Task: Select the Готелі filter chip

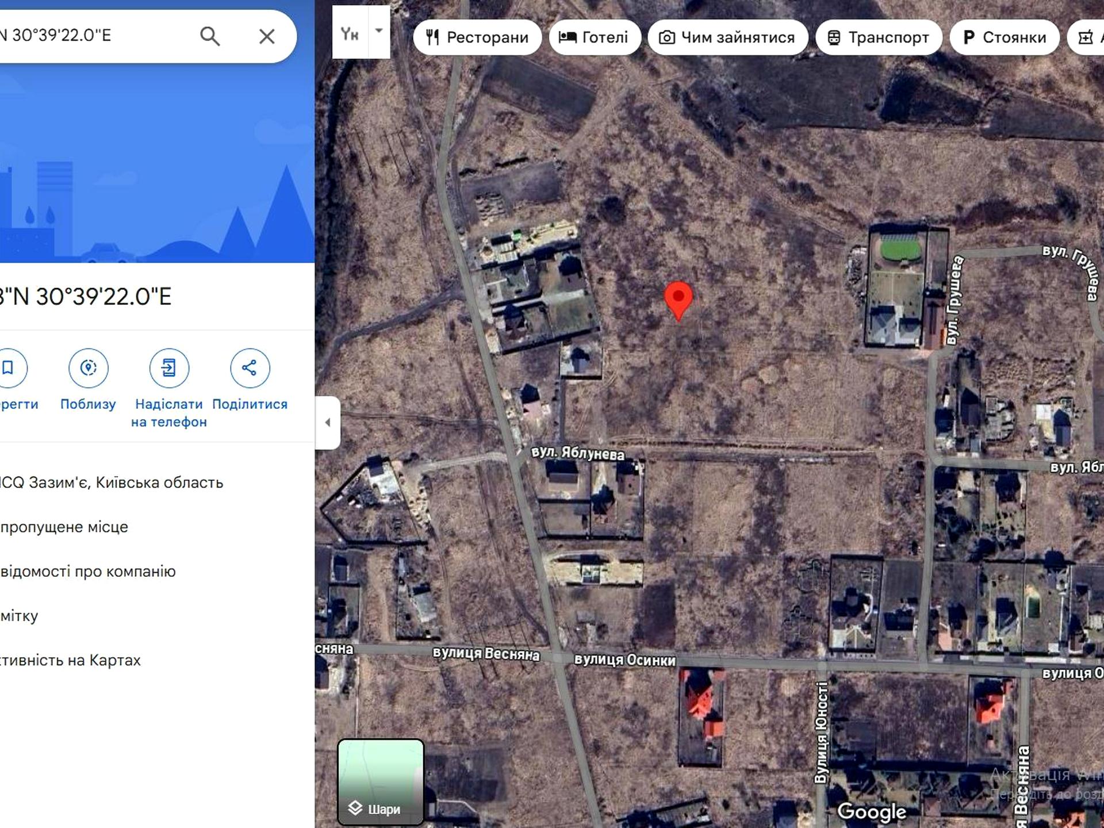Action: 595,37
